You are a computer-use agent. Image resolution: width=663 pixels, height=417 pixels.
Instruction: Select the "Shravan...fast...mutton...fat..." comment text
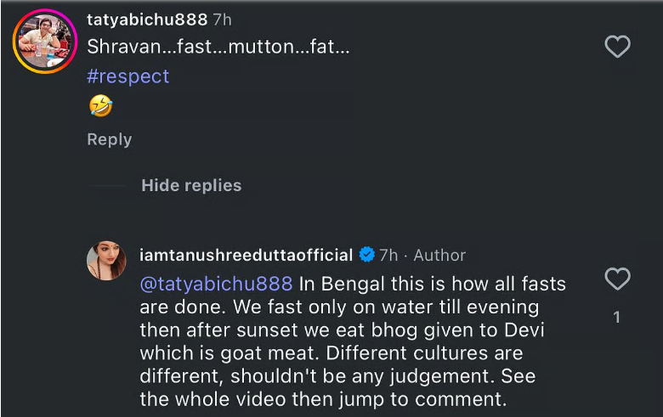(218, 48)
